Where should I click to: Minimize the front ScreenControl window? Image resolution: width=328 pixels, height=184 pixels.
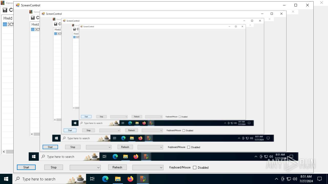[284, 5]
